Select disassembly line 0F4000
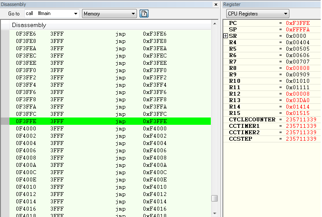 pyautogui.click(x=110, y=129)
